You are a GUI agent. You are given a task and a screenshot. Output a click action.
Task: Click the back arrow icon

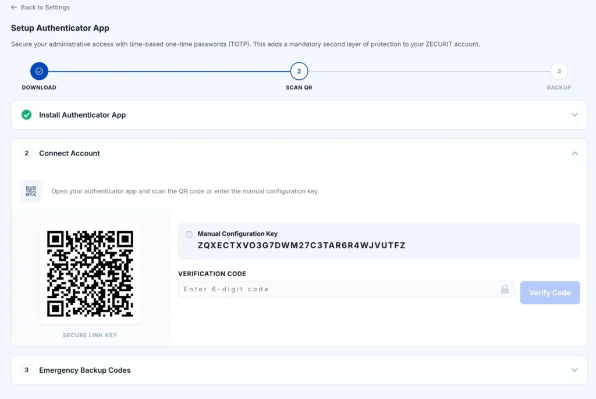(x=14, y=7)
